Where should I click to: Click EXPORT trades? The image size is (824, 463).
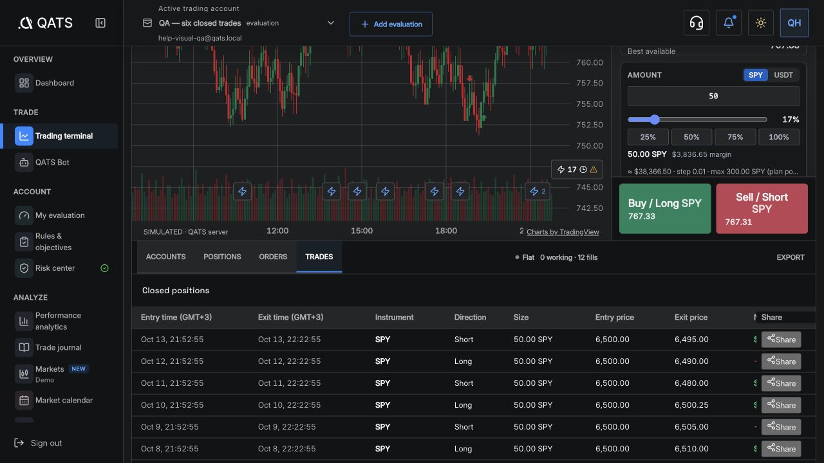pos(791,257)
